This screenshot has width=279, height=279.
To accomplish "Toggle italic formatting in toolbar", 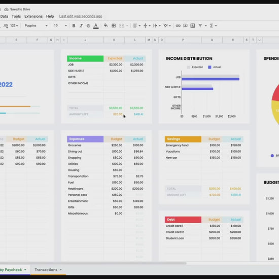I will (x=81, y=26).
